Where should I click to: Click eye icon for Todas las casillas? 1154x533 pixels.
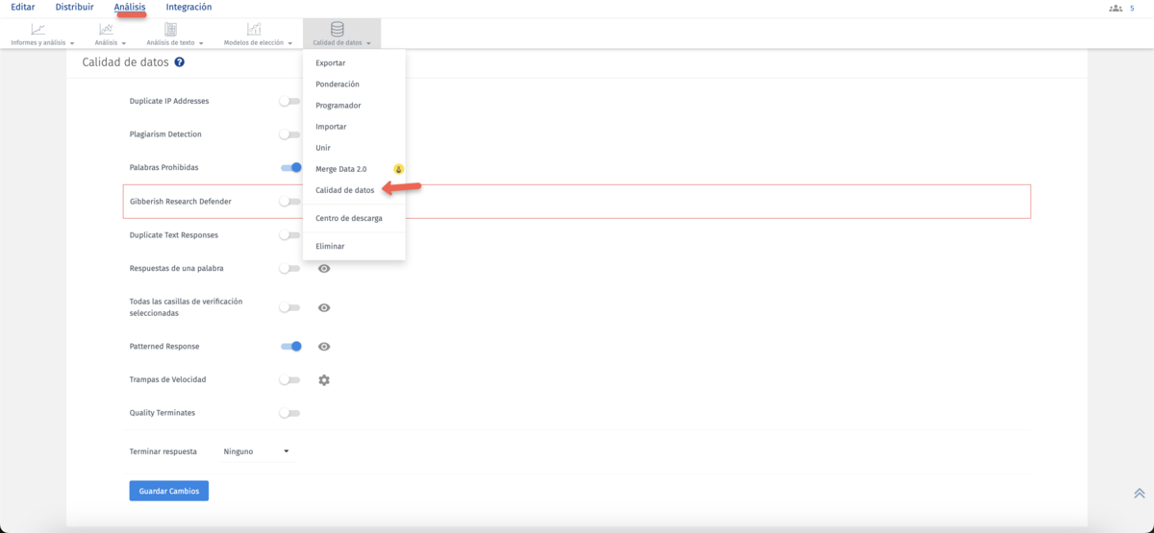point(324,308)
